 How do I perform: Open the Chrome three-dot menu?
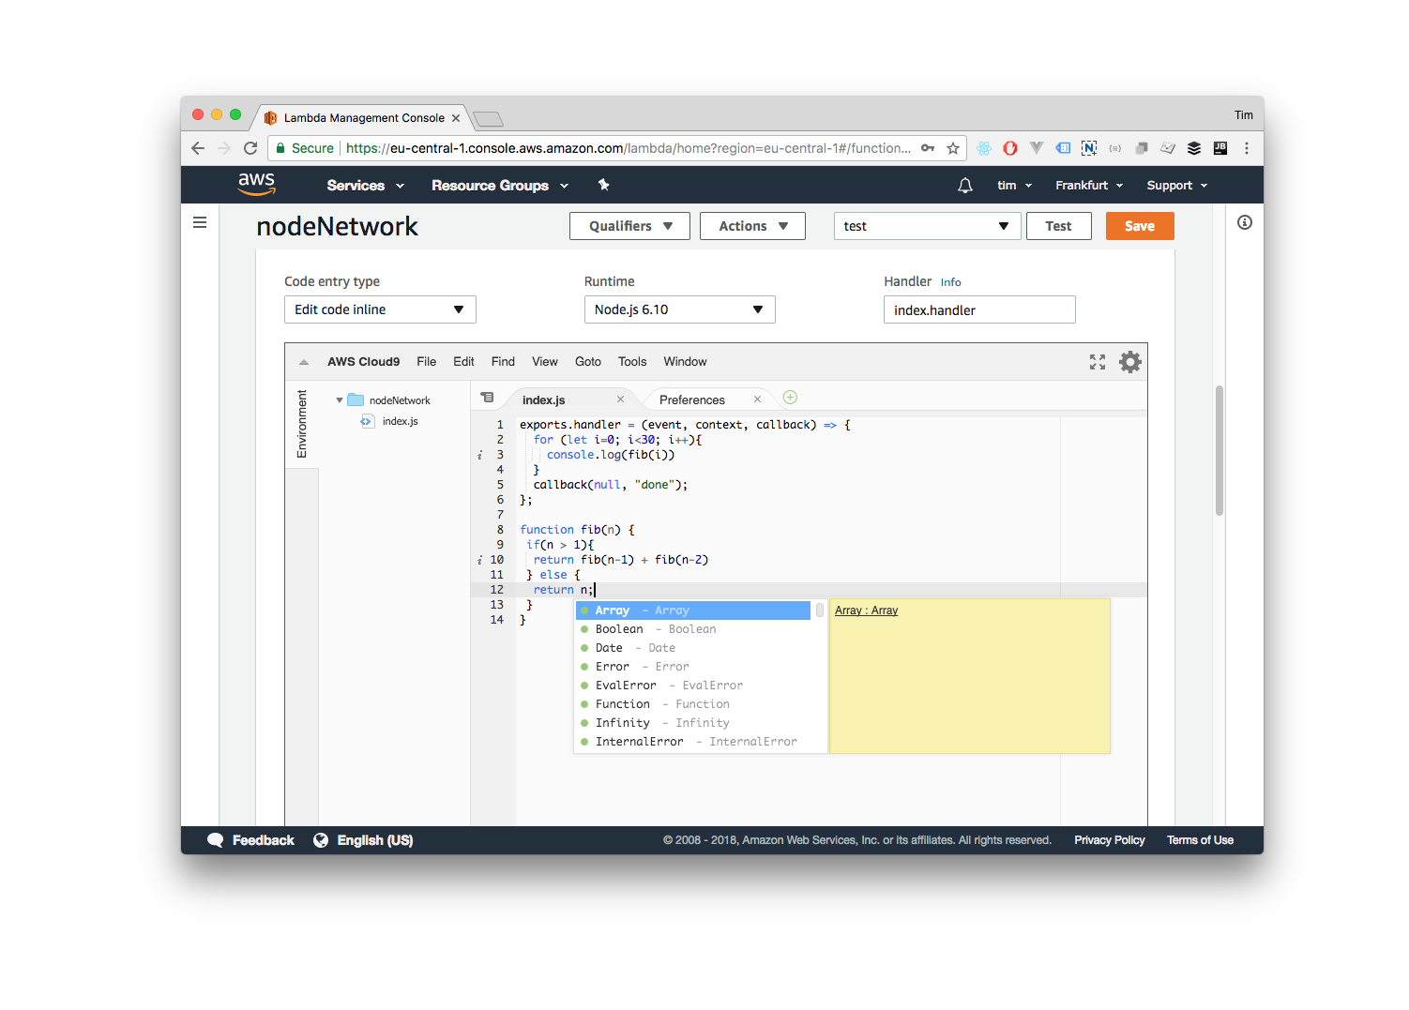[1247, 148]
